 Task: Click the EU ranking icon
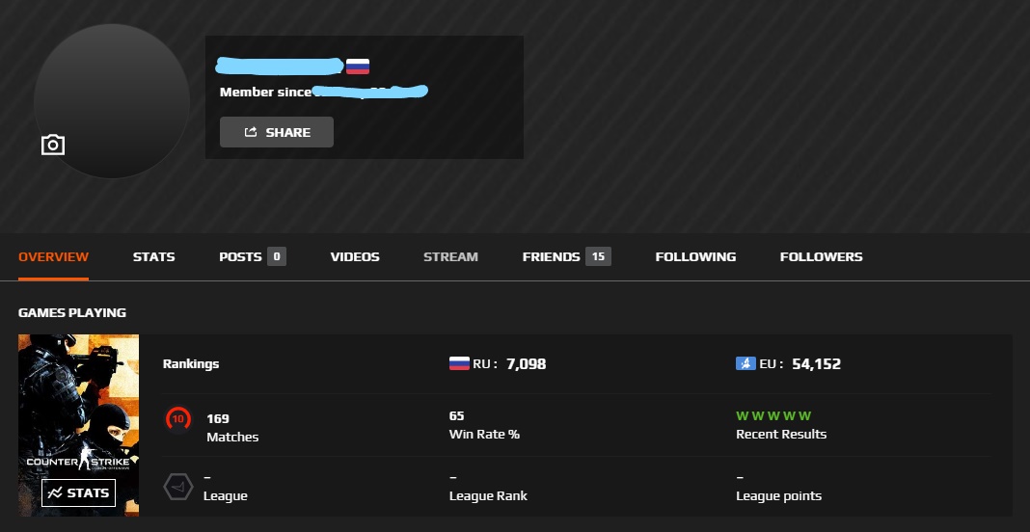coord(745,363)
